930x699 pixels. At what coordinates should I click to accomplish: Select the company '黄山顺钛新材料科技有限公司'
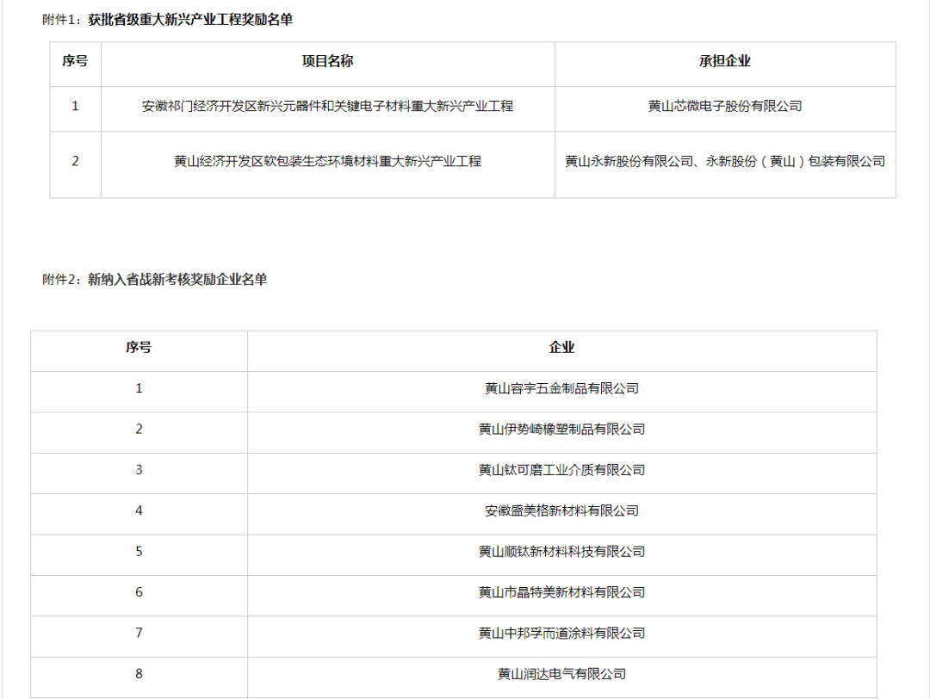click(561, 552)
